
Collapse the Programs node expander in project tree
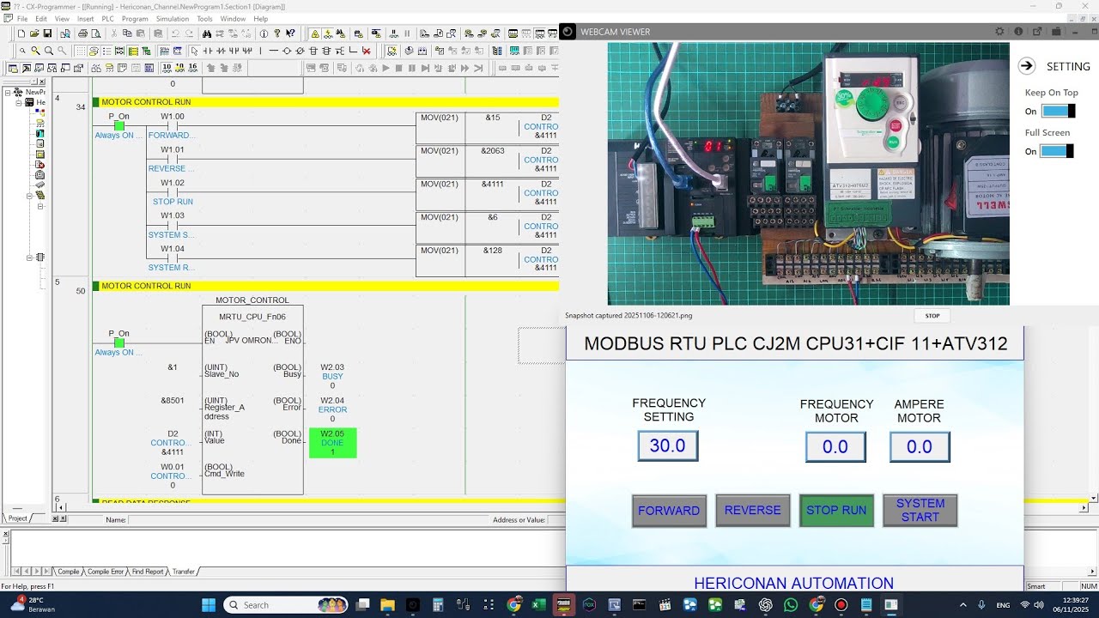click(29, 196)
